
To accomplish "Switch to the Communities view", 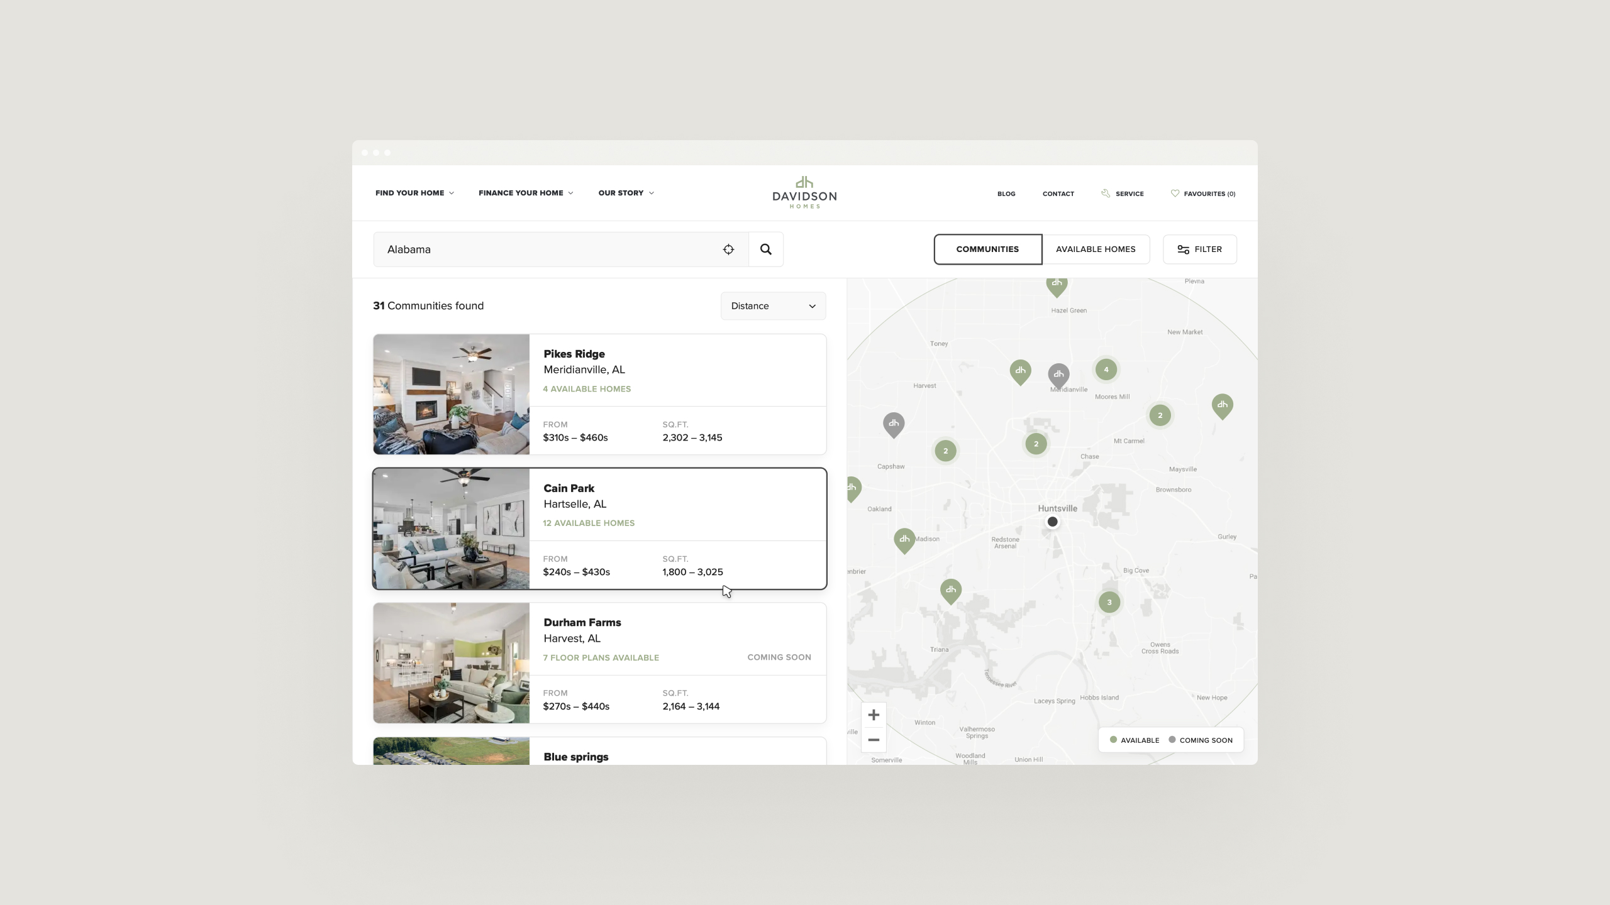I will click(x=987, y=250).
